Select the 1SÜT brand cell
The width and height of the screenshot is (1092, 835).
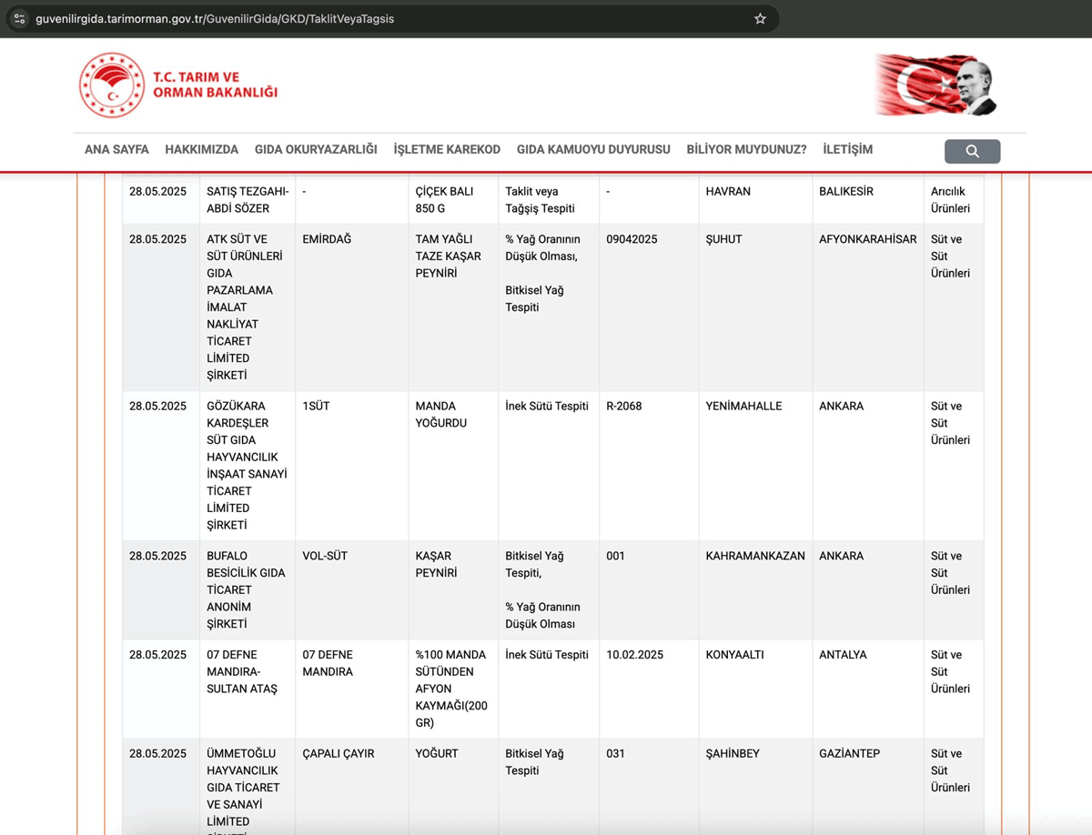(352, 466)
